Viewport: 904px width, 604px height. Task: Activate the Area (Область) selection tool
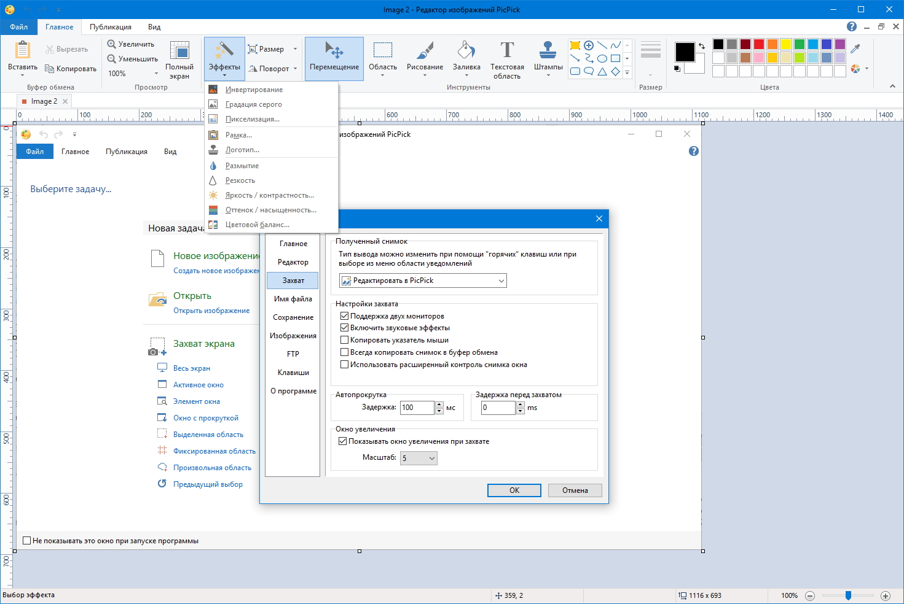click(x=382, y=50)
